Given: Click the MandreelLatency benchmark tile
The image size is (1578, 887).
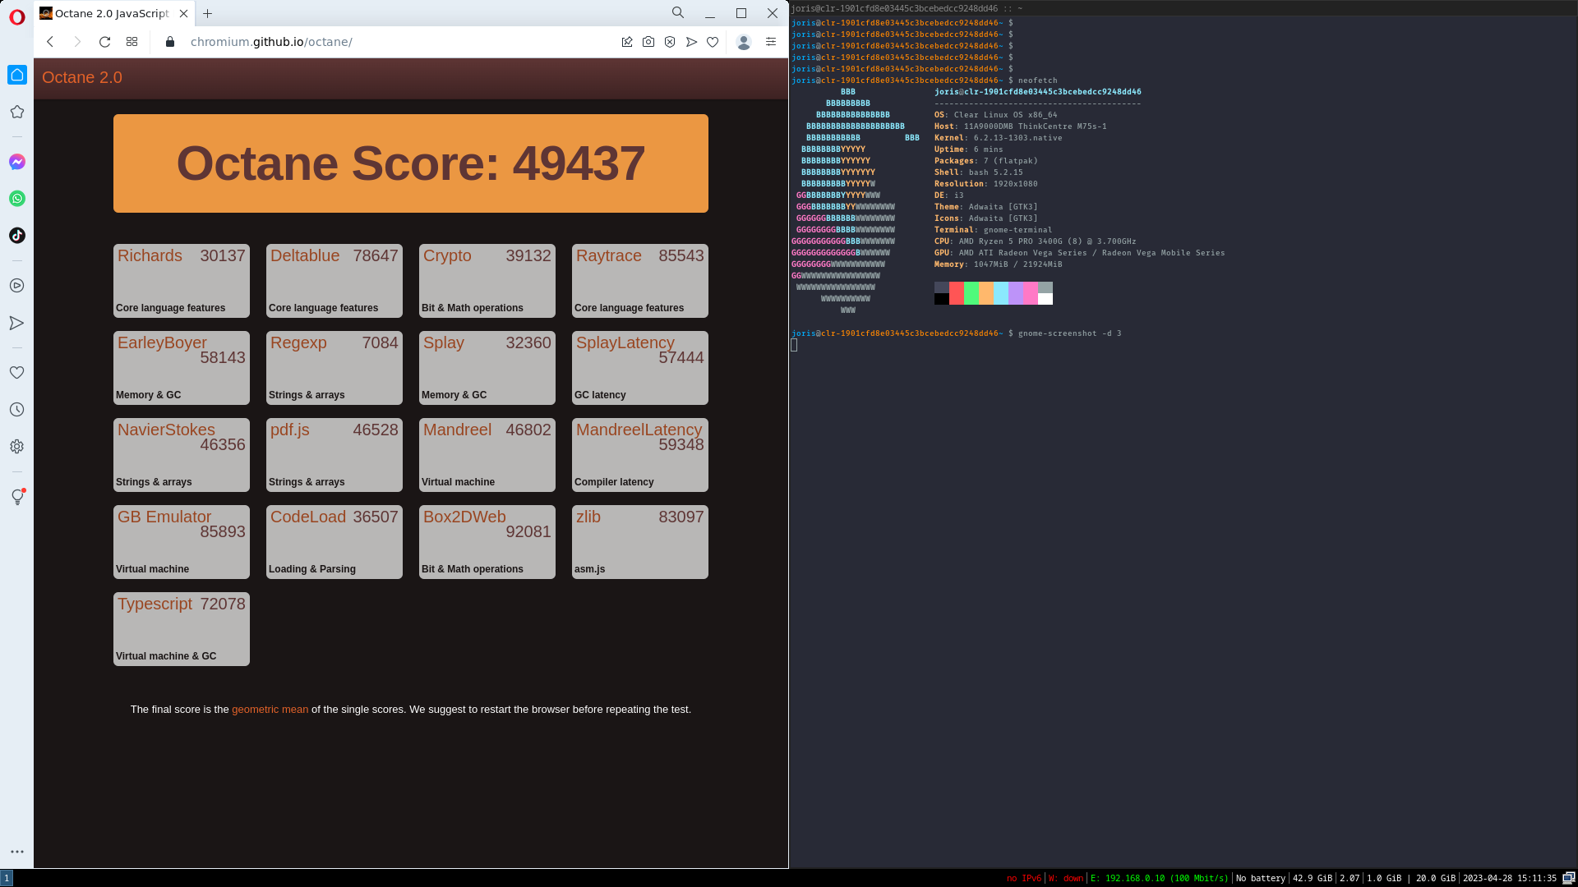Looking at the screenshot, I should (x=640, y=455).
